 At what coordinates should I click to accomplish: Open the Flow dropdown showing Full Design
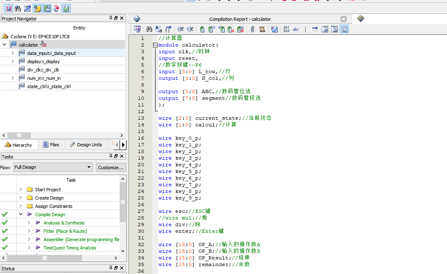pos(53,167)
